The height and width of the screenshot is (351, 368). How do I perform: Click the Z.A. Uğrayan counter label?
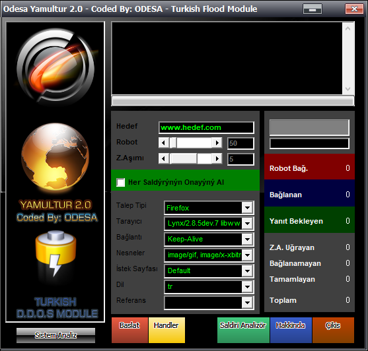pos(292,247)
